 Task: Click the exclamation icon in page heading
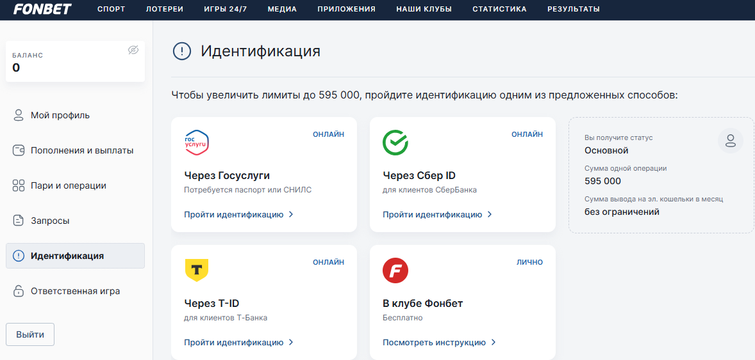[x=182, y=51]
